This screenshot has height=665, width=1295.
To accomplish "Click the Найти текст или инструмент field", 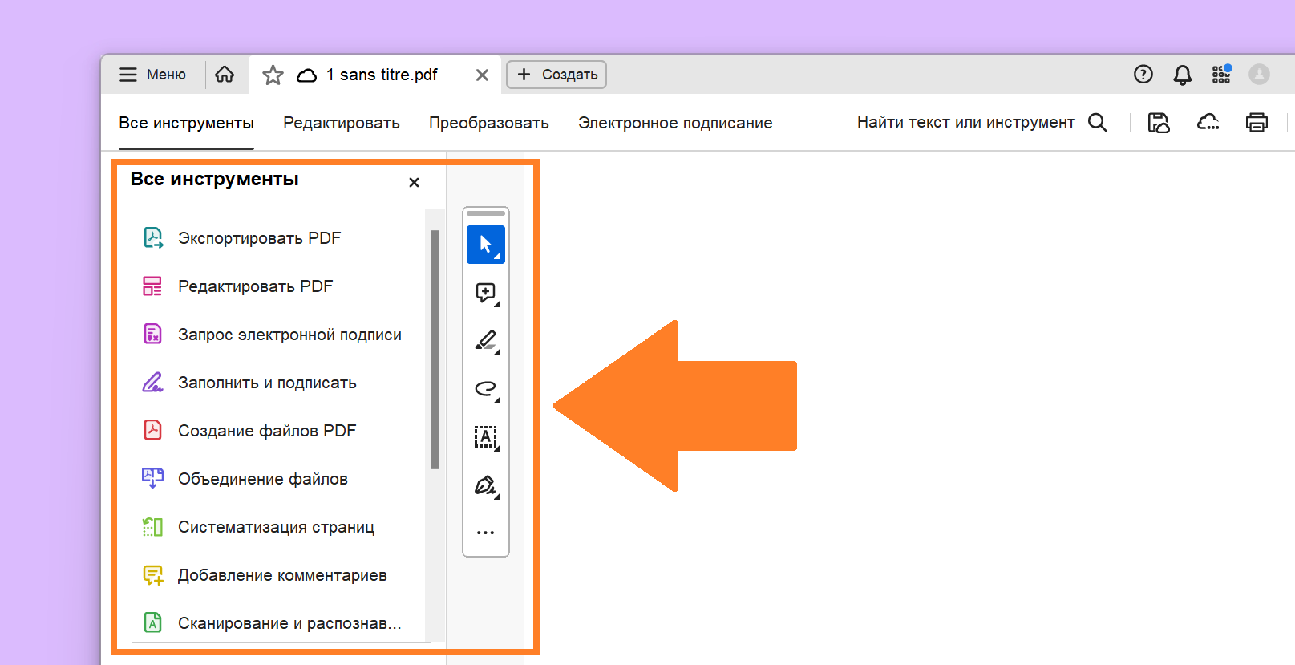I will (965, 122).
